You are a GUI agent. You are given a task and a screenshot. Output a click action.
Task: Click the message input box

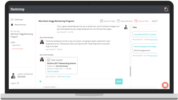[78, 81]
